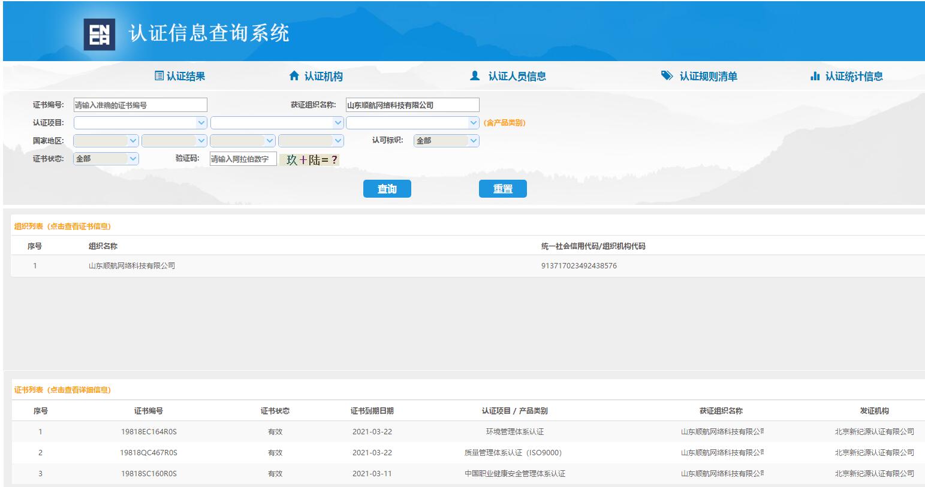Open the fourth 国家地区 dropdown
The image size is (925, 487).
[311, 141]
